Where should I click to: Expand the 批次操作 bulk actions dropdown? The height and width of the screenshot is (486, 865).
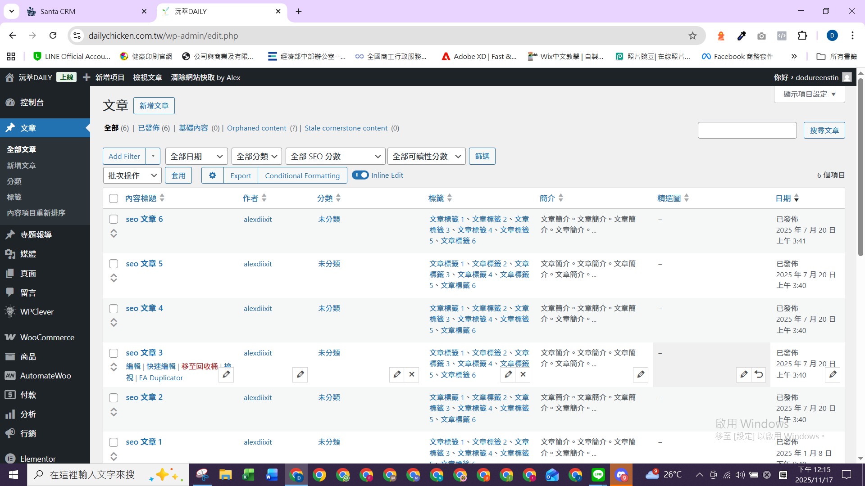tap(132, 175)
